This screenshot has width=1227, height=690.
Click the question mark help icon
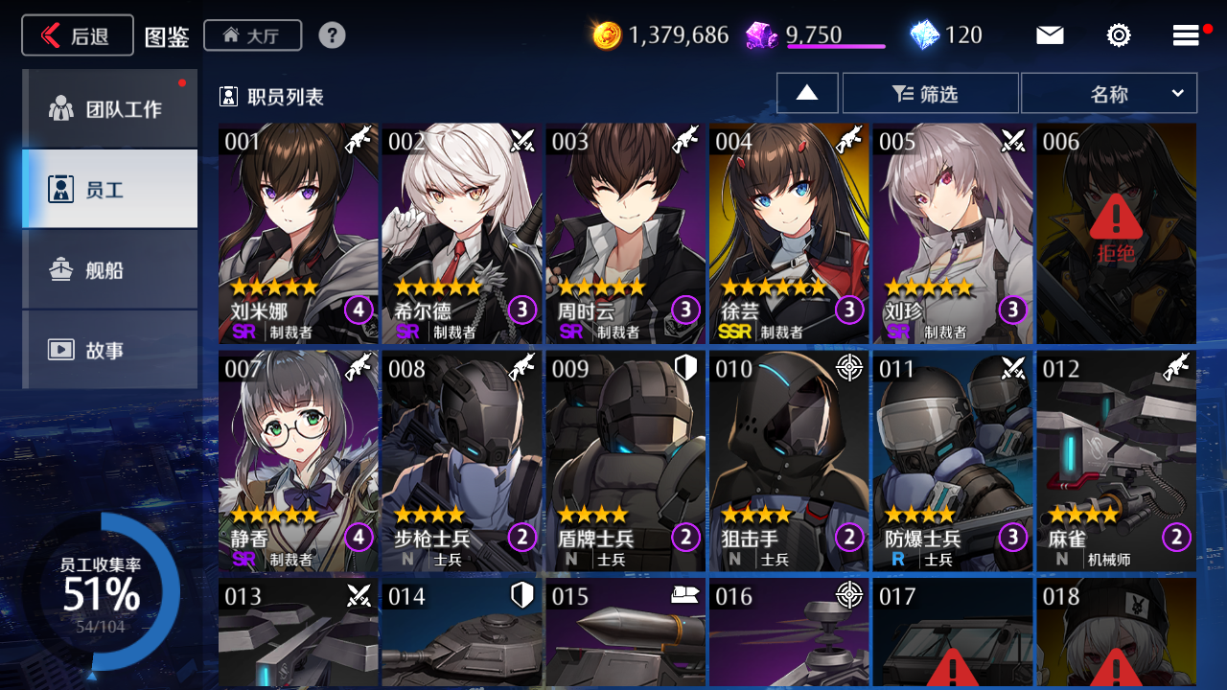click(x=332, y=35)
